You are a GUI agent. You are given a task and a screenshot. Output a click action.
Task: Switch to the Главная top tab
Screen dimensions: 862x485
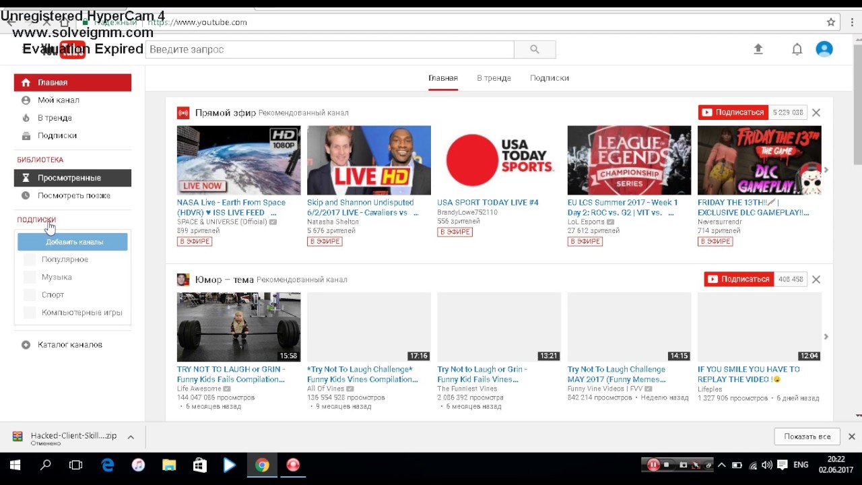pos(443,78)
